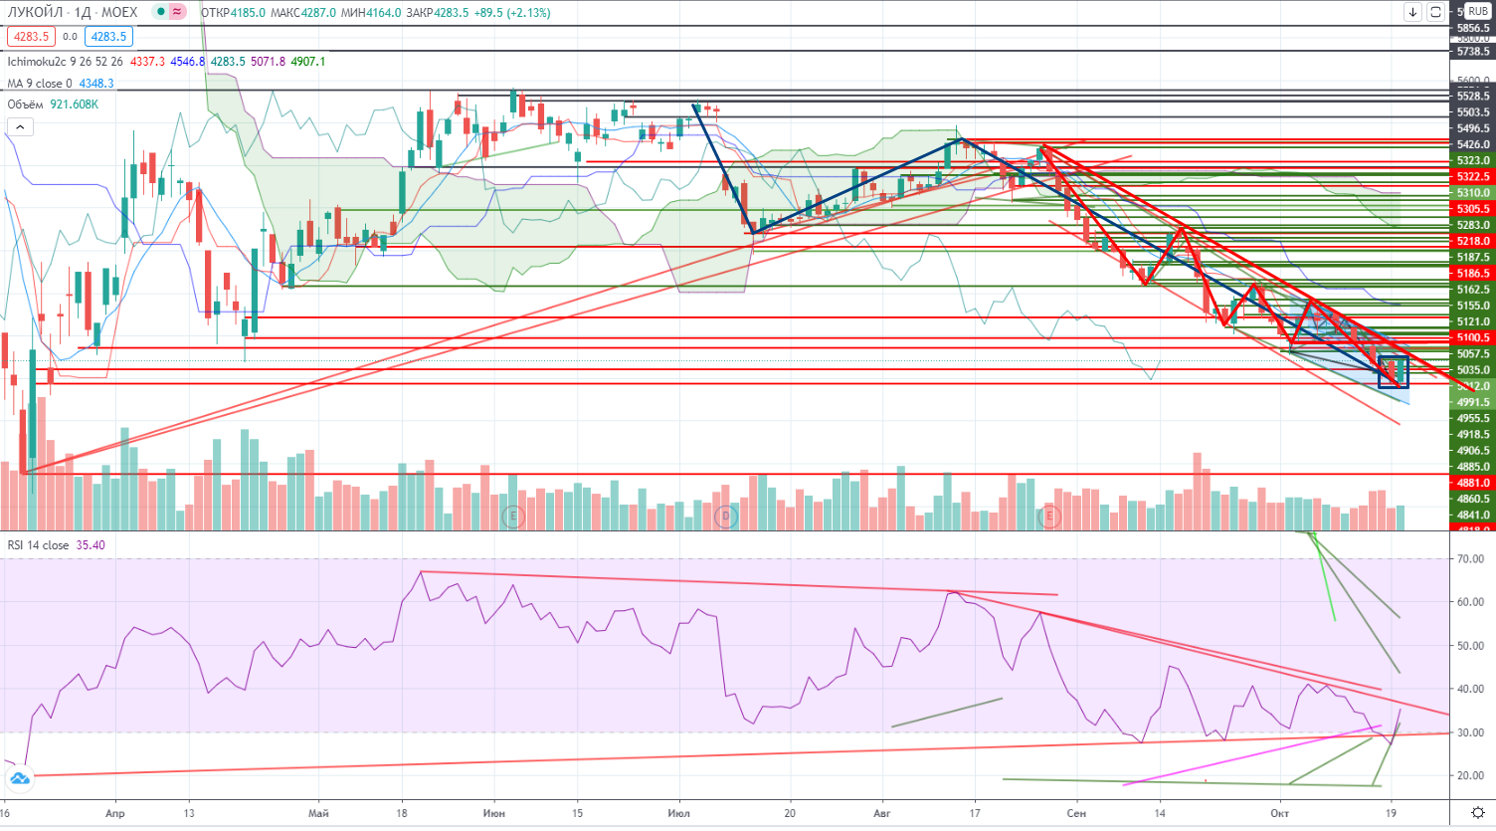The width and height of the screenshot is (1496, 831).
Task: Select the RSI 14 close indicator legend
Action: 38,545
